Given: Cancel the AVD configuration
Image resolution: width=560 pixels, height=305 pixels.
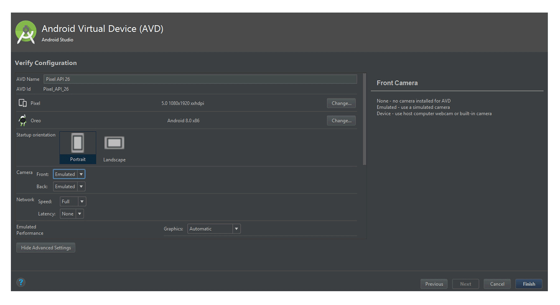Looking at the screenshot, I should coord(497,284).
